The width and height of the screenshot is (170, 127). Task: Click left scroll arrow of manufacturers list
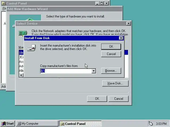click(x=21, y=75)
